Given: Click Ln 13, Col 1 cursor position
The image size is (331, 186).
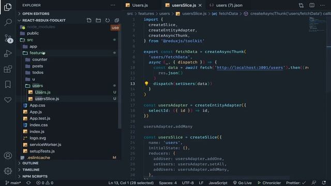Looking at the screenshot, I should [x=131, y=183].
